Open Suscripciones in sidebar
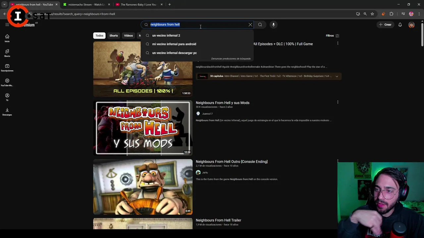The image size is (424, 238). (x=7, y=68)
